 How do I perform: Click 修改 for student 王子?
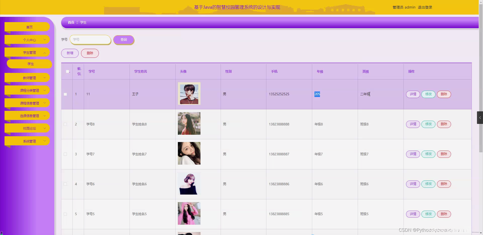tap(428, 94)
